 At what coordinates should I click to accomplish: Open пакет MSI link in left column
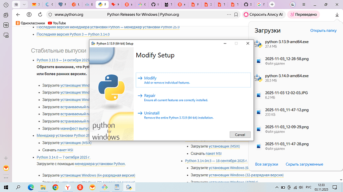click(x=65, y=150)
